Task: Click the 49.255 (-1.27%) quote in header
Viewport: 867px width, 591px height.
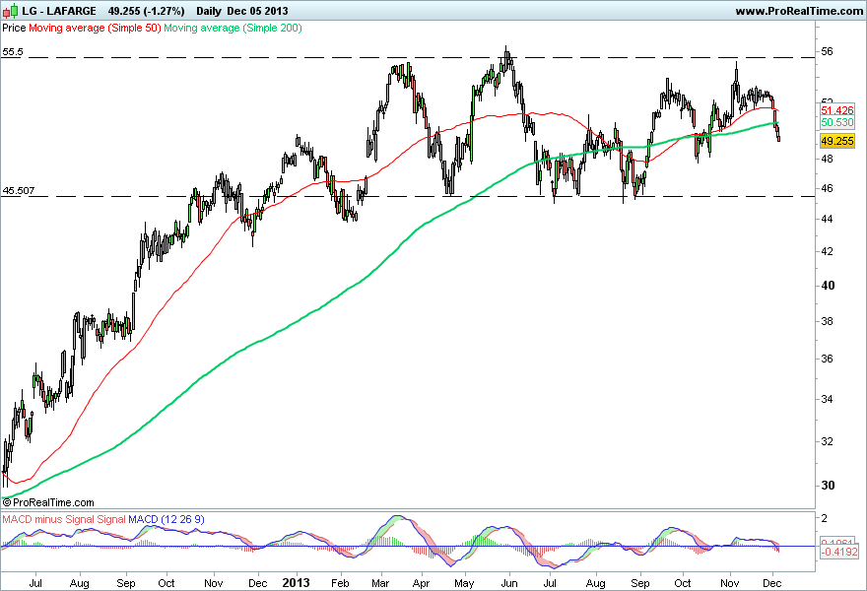Action: point(146,11)
